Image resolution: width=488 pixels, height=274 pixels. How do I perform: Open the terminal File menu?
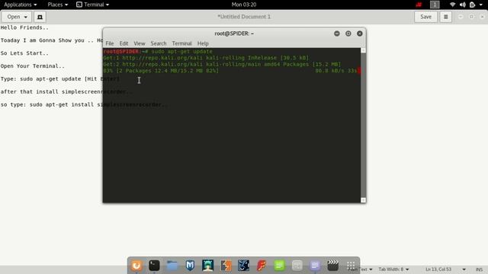click(x=110, y=43)
